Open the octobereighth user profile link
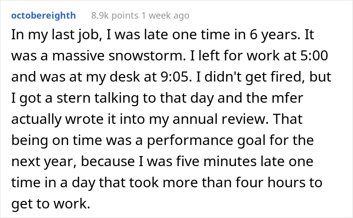This screenshot has width=353, height=218. point(43,16)
